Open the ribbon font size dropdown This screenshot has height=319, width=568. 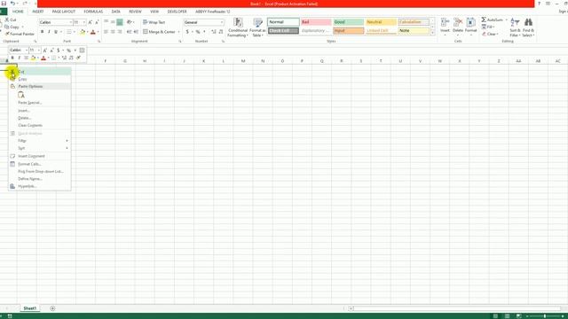(84, 22)
